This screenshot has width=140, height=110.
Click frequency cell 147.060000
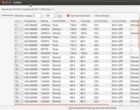pyautogui.click(x=32, y=45)
